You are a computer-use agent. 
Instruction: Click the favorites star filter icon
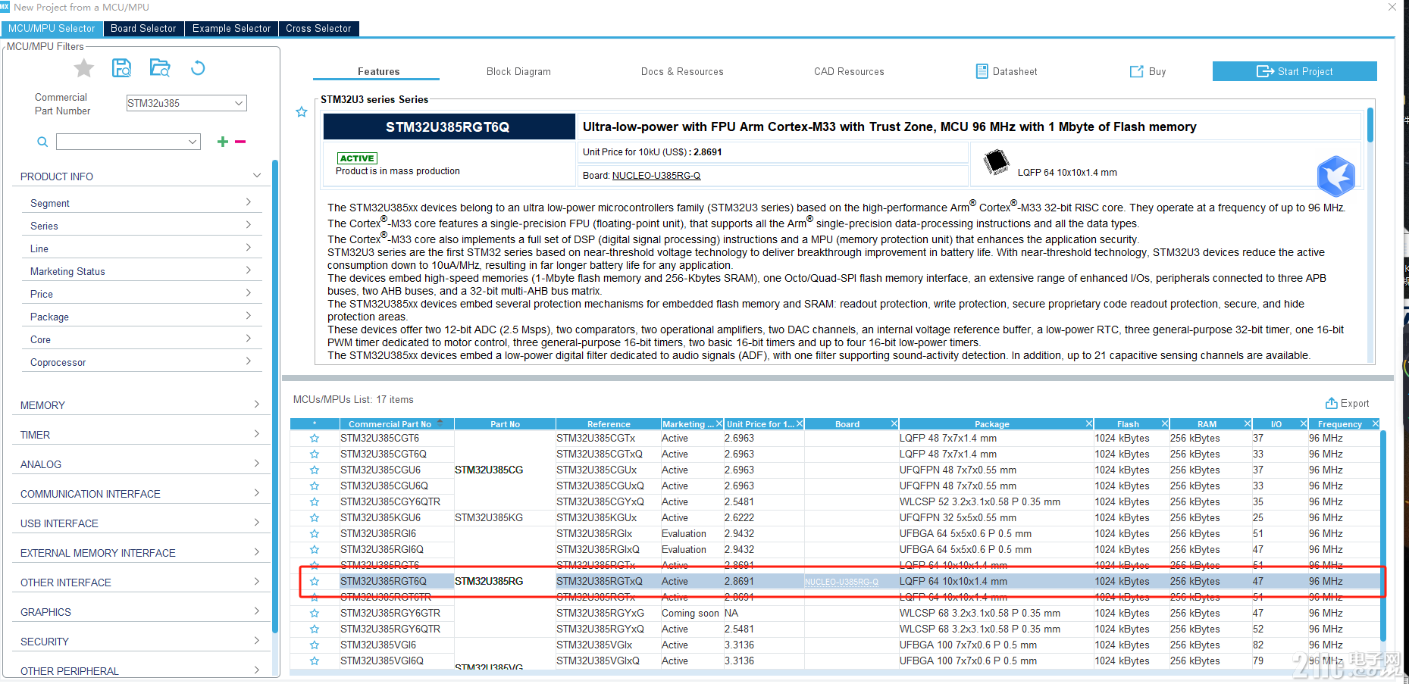[x=84, y=68]
